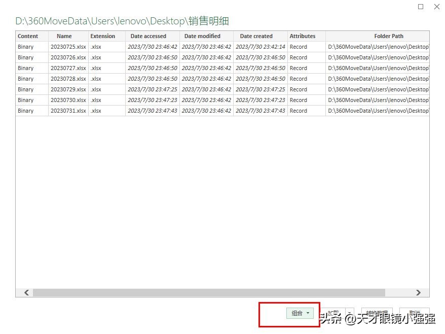The width and height of the screenshot is (445, 334).
Task: Sort files by the Name column header
Action: 64,36
